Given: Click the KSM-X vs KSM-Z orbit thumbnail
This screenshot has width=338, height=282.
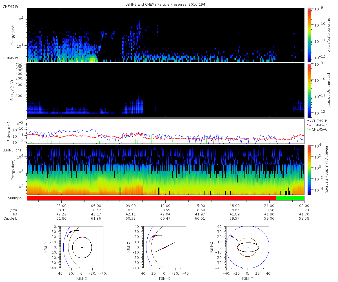Looking at the screenshot, I should coord(165,247).
